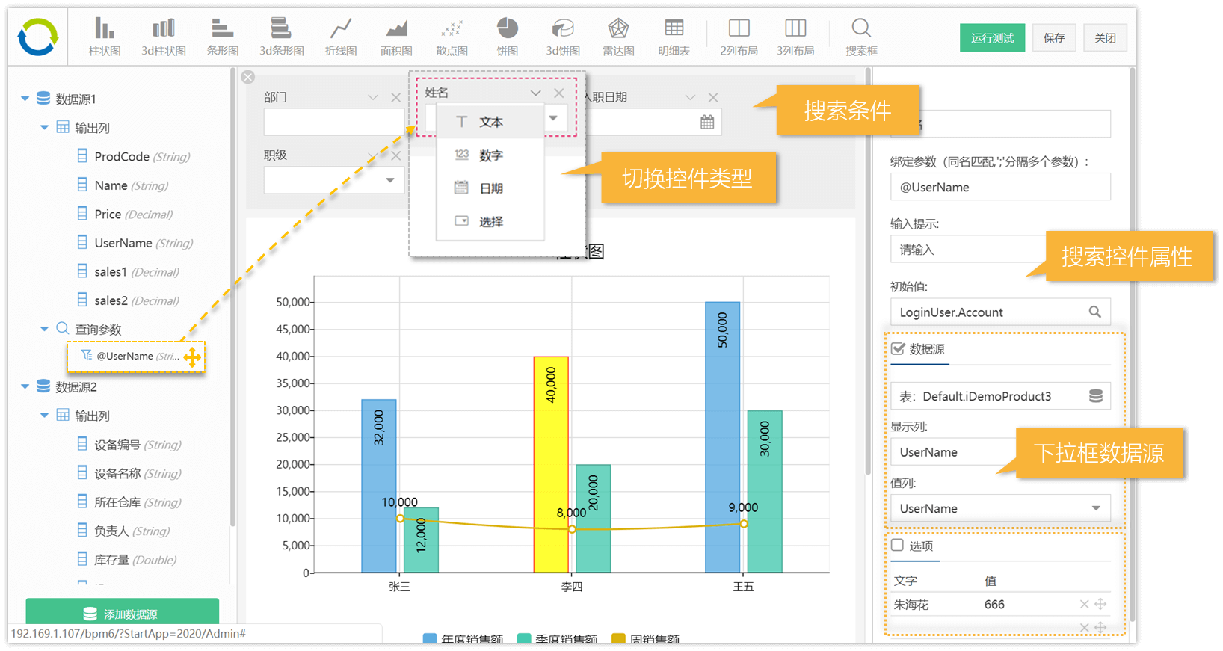This screenshot has height=651, width=1223.
Task: Add a 搜索框 search box
Action: [x=861, y=37]
